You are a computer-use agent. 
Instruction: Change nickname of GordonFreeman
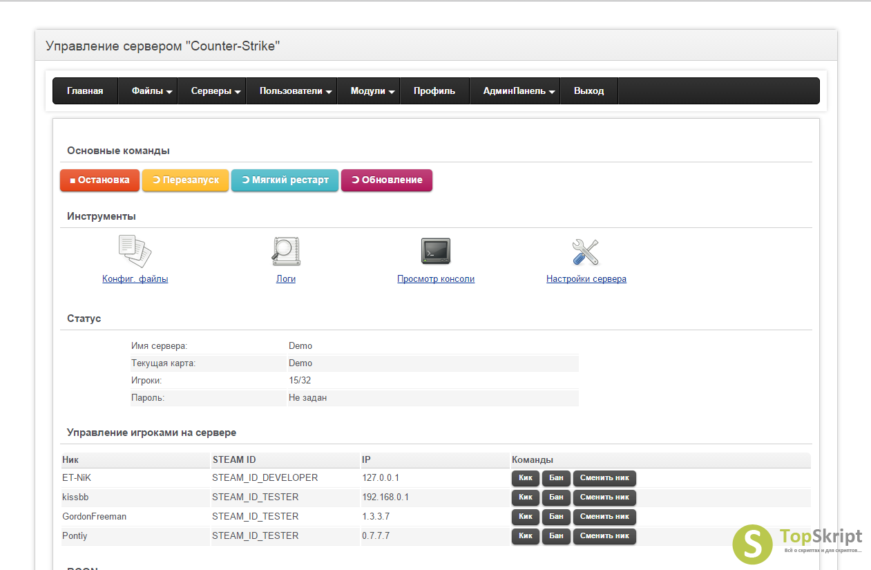[x=604, y=517]
